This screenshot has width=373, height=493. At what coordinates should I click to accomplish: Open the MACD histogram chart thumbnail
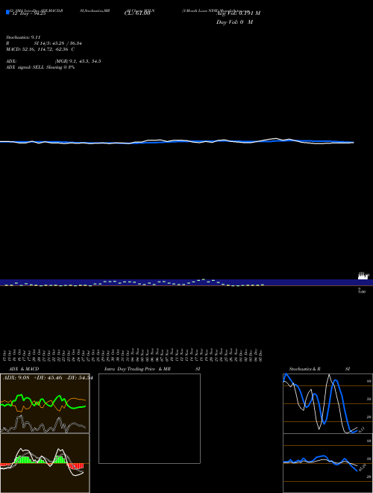(x=45, y=463)
